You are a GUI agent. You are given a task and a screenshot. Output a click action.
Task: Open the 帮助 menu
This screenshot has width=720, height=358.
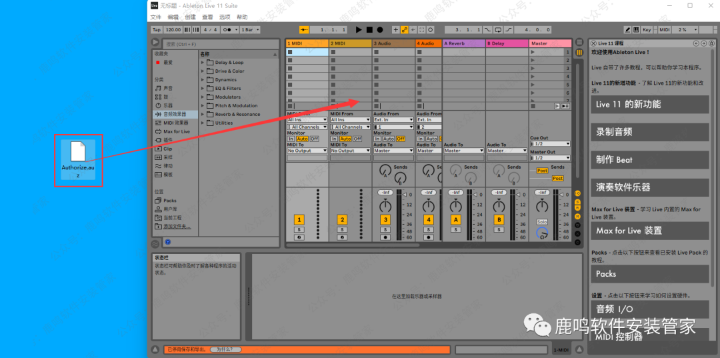(x=242, y=17)
